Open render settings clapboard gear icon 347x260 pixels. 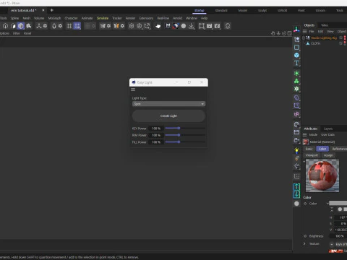point(217,26)
